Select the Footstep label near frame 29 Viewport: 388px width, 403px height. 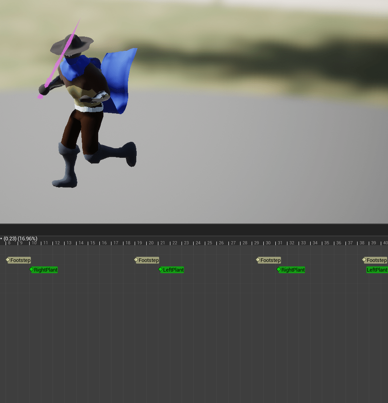271,260
